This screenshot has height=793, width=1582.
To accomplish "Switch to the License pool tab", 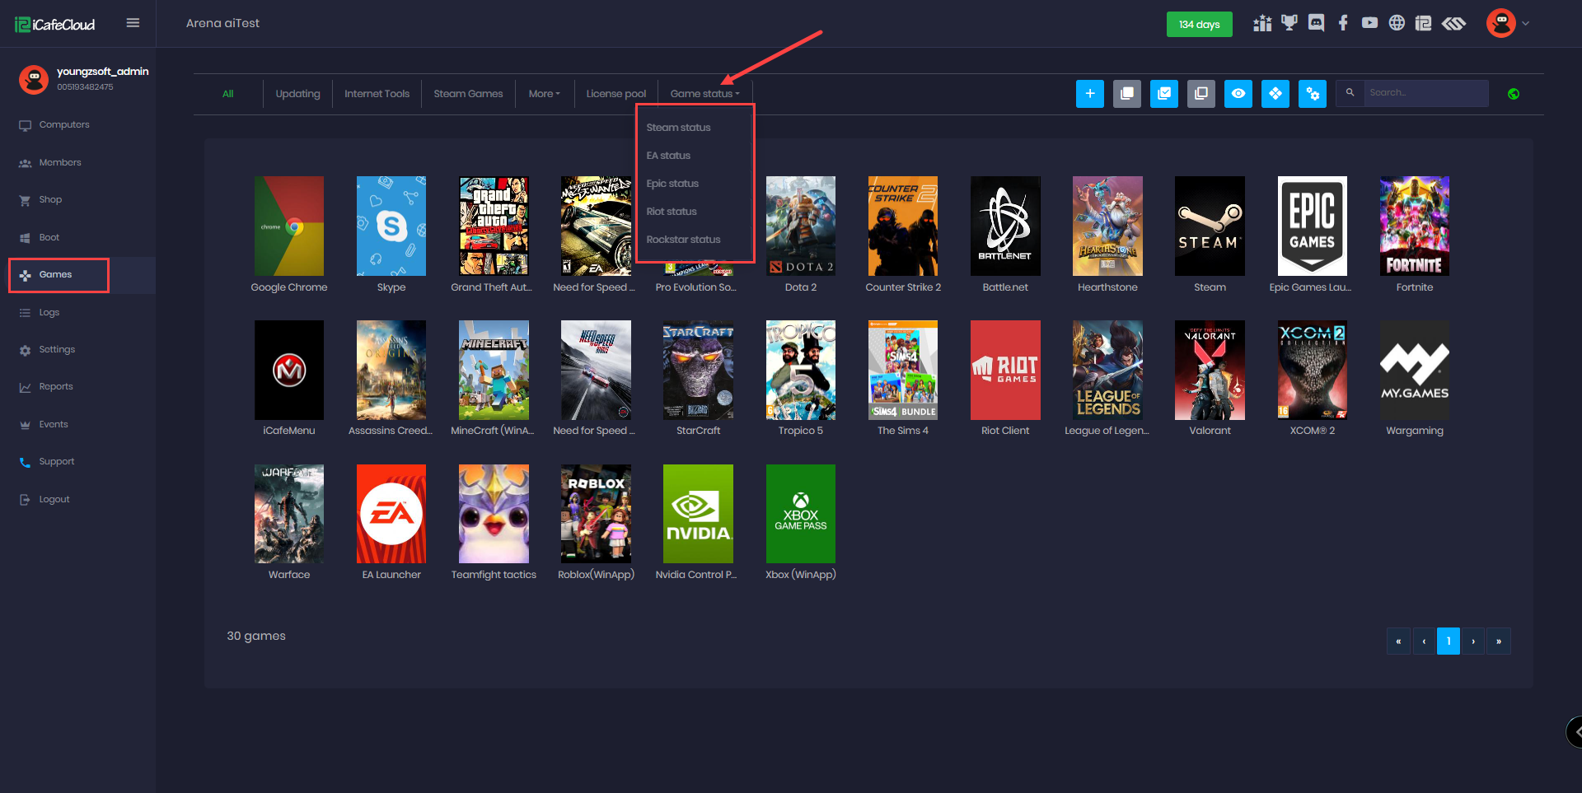I will (615, 94).
